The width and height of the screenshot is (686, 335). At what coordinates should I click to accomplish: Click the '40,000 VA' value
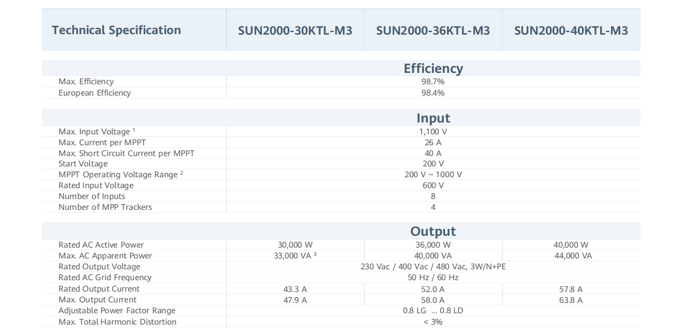(433, 256)
